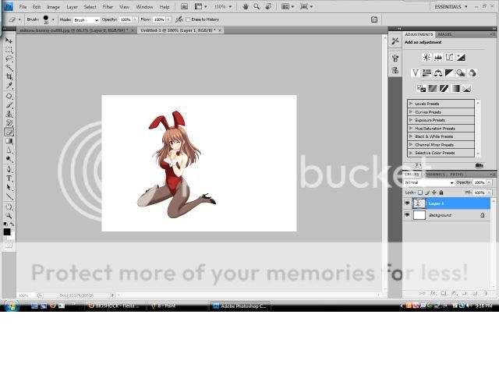
Task: Select the Clone Stamp tool
Action: coord(9,114)
